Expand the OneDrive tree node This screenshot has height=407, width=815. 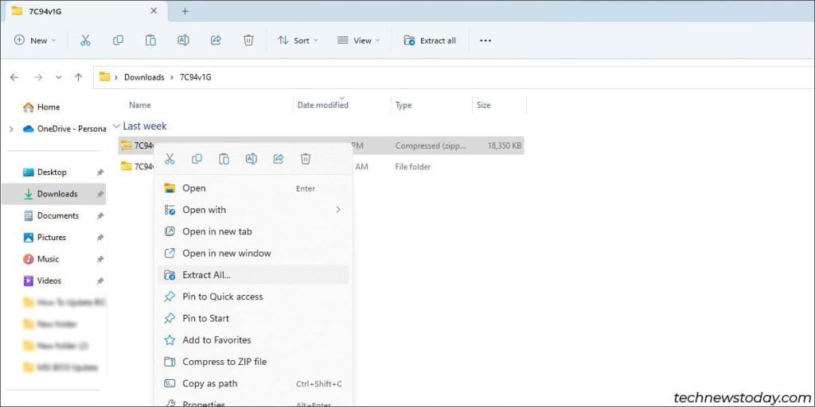tap(10, 129)
